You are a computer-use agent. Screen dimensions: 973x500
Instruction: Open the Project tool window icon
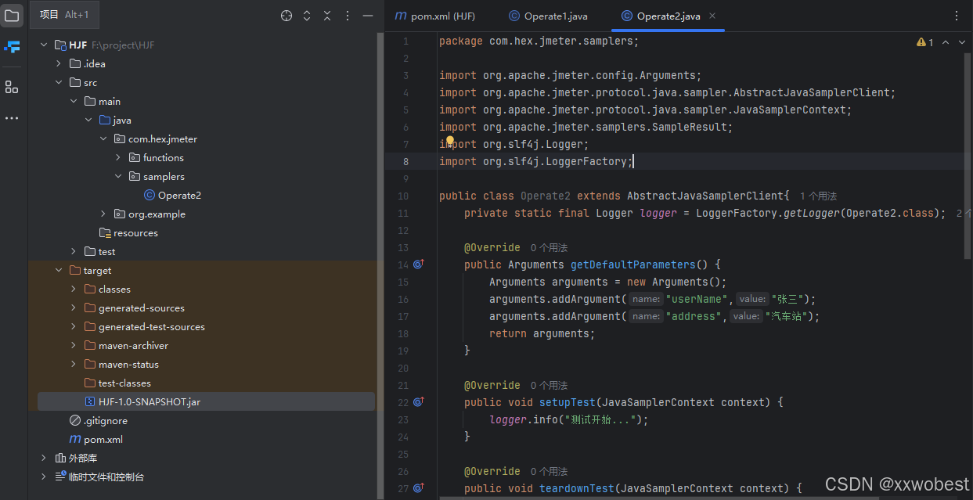(x=12, y=16)
